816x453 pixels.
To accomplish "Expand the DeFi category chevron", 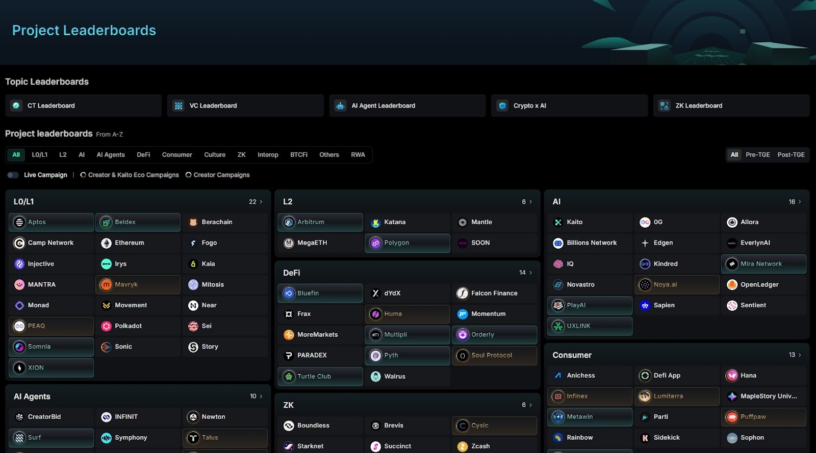I will click(x=530, y=273).
